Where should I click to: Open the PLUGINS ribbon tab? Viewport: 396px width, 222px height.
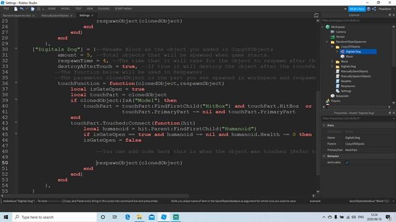pyautogui.click(x=103, y=9)
